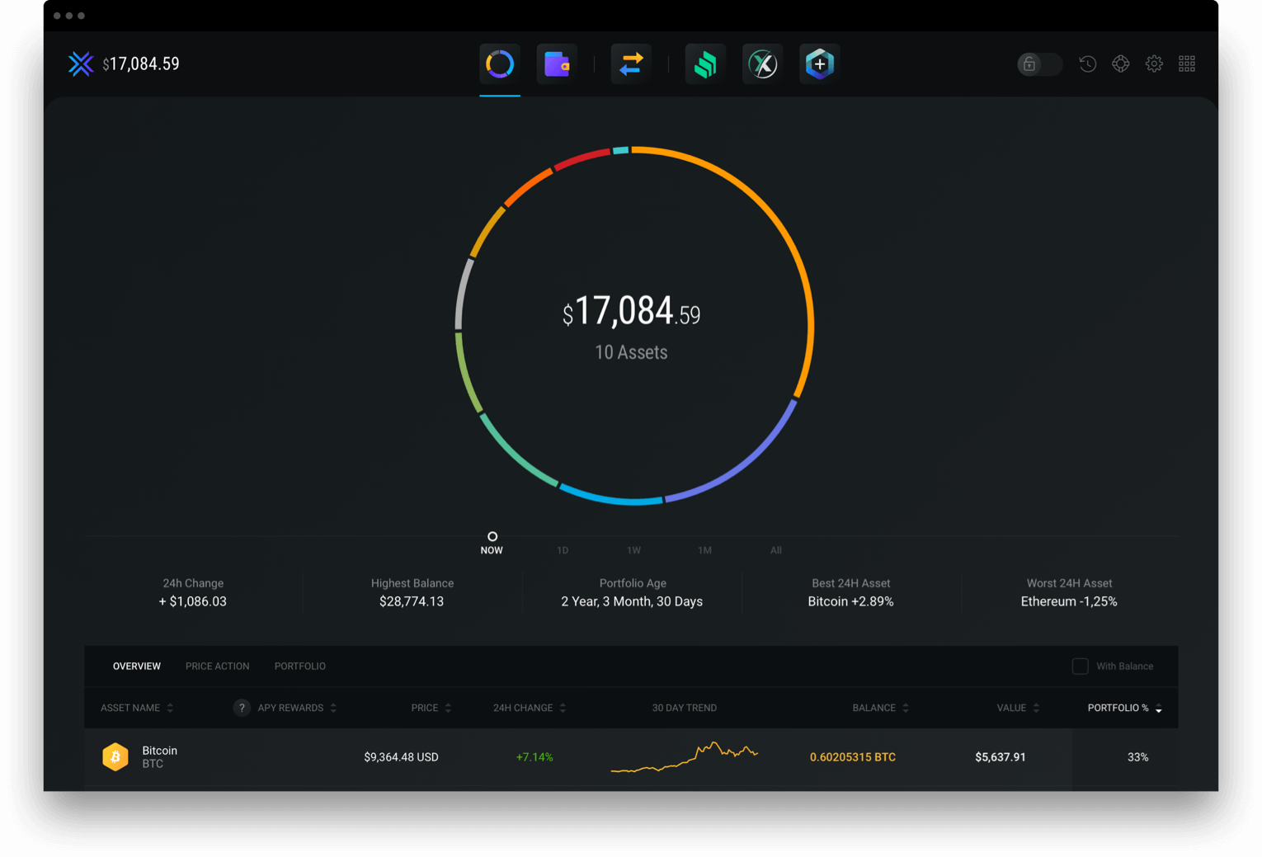Image resolution: width=1262 pixels, height=857 pixels.
Task: Open the settings gear
Action: [1153, 64]
